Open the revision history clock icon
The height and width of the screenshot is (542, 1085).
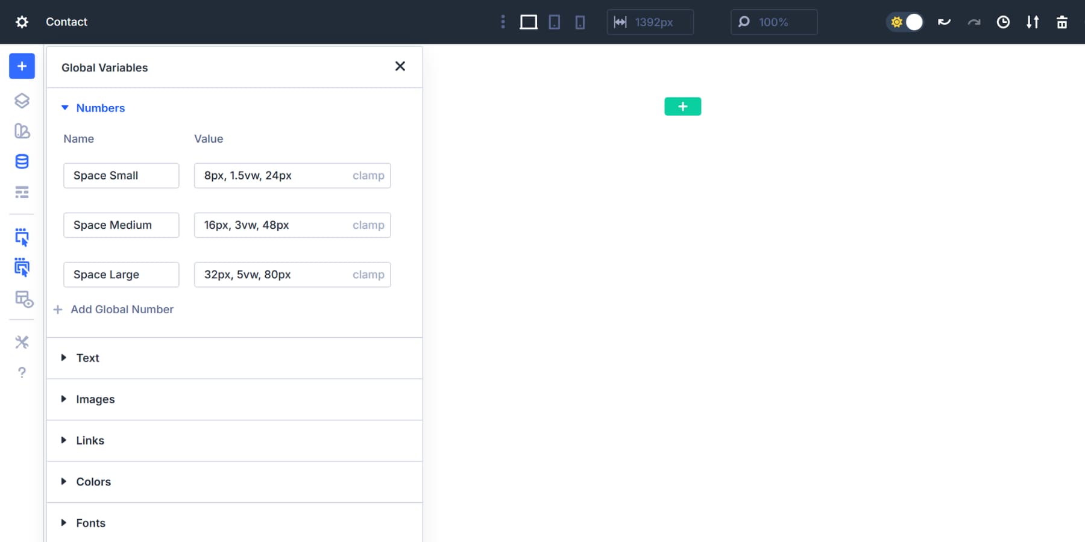pos(1003,22)
